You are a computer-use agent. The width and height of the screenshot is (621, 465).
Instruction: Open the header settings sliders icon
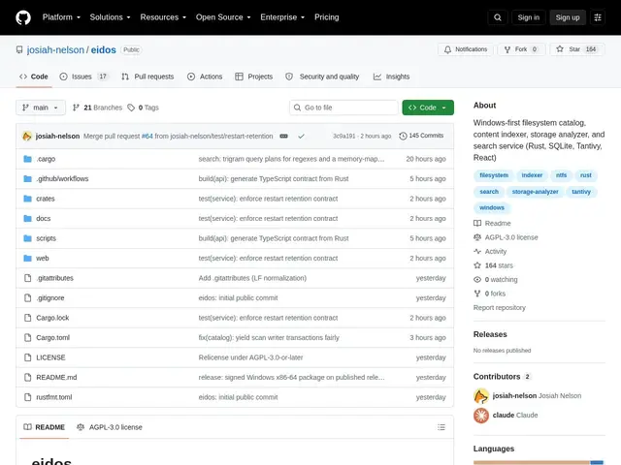[598, 17]
